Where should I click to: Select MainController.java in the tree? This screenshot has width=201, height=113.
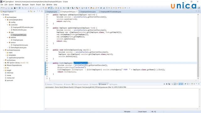19,30
